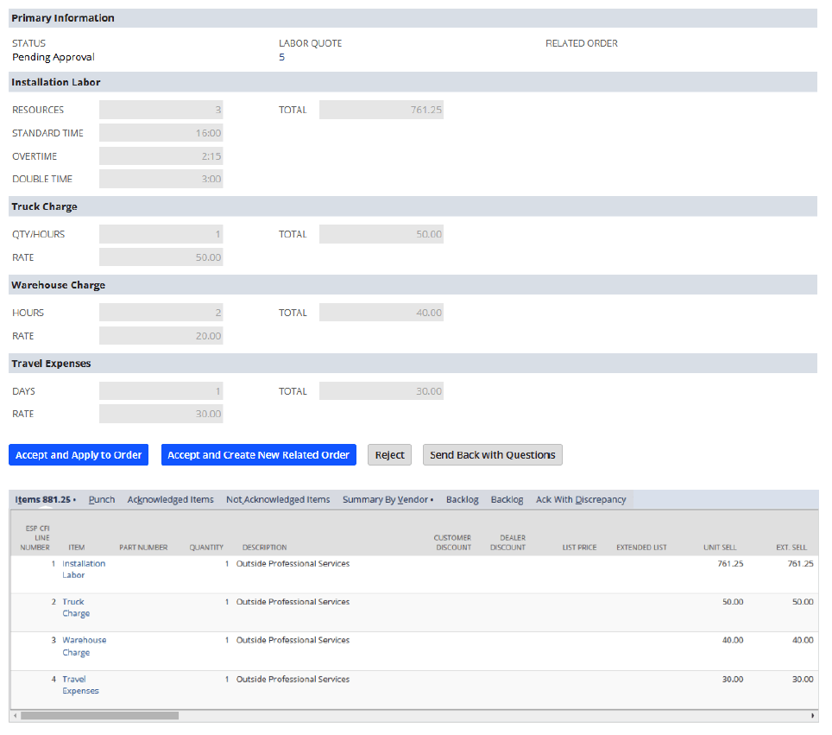
Task: Click the Dealer Discount column header
Action: pyautogui.click(x=507, y=542)
